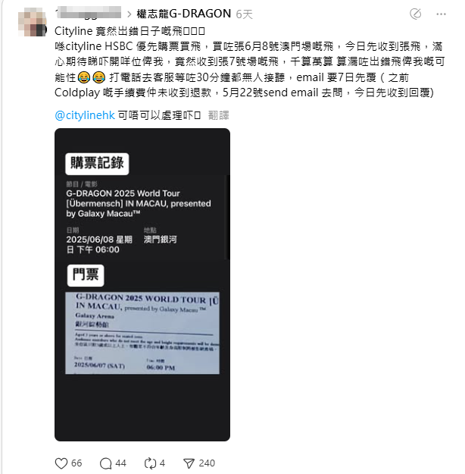Open the 權志龍G-DRAGON topic tag
This screenshot has height=474, width=465.
pyautogui.click(x=184, y=14)
